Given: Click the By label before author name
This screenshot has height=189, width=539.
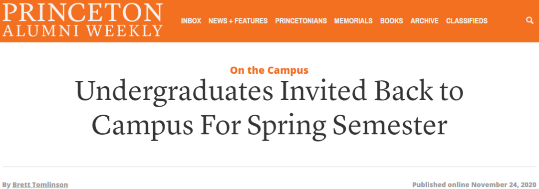Looking at the screenshot, I should [x=6, y=185].
